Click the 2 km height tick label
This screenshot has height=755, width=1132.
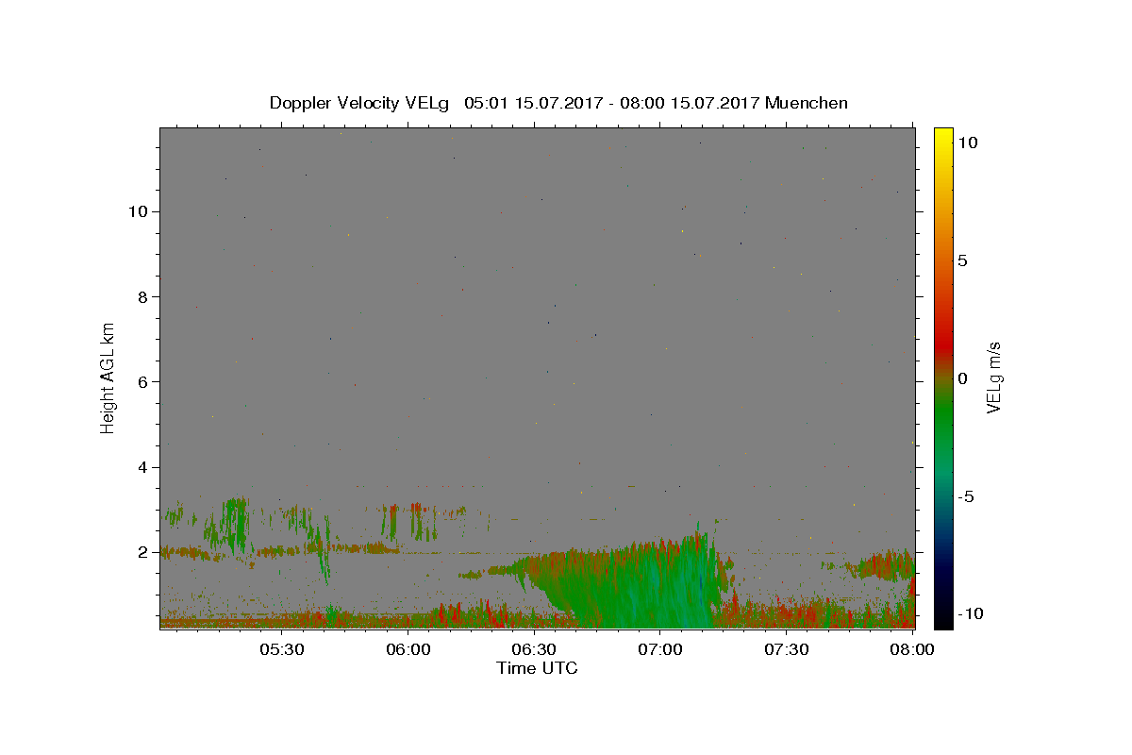(141, 552)
